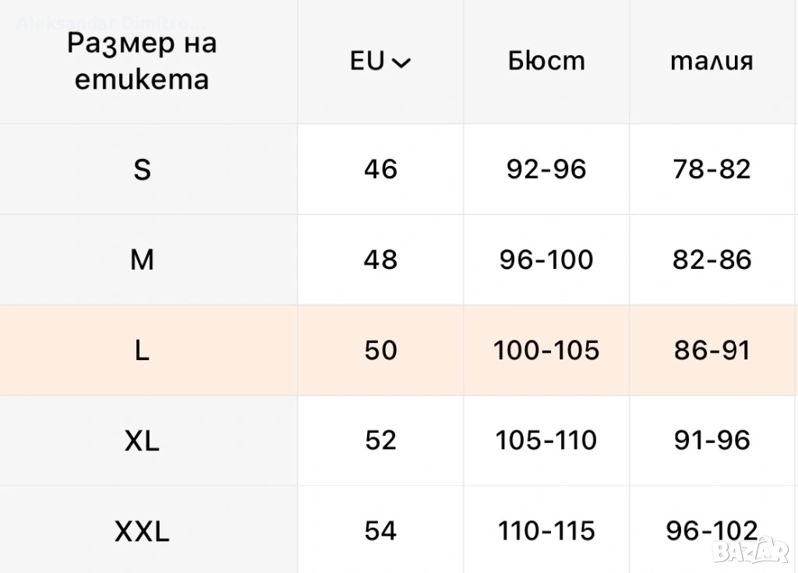Select the M size label cell
The image size is (798, 573).
click(142, 260)
